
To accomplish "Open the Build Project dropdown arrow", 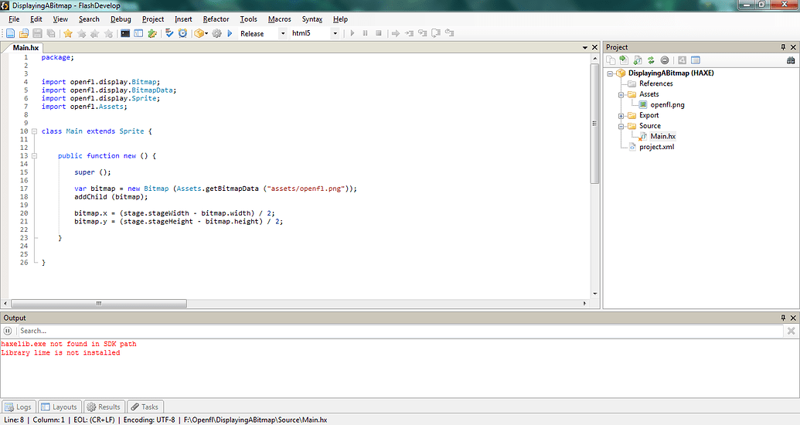I will click(206, 33).
